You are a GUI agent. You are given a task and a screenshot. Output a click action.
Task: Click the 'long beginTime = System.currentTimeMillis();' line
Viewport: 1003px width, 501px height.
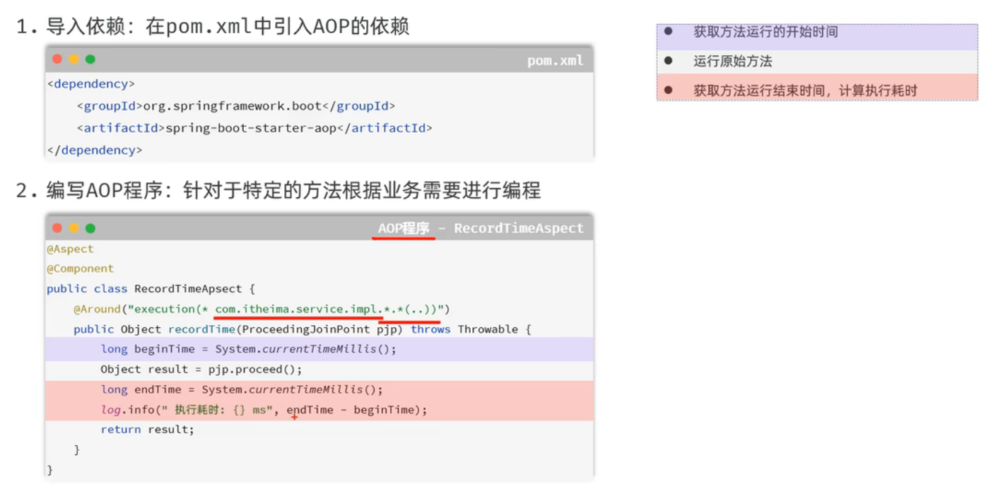click(249, 349)
